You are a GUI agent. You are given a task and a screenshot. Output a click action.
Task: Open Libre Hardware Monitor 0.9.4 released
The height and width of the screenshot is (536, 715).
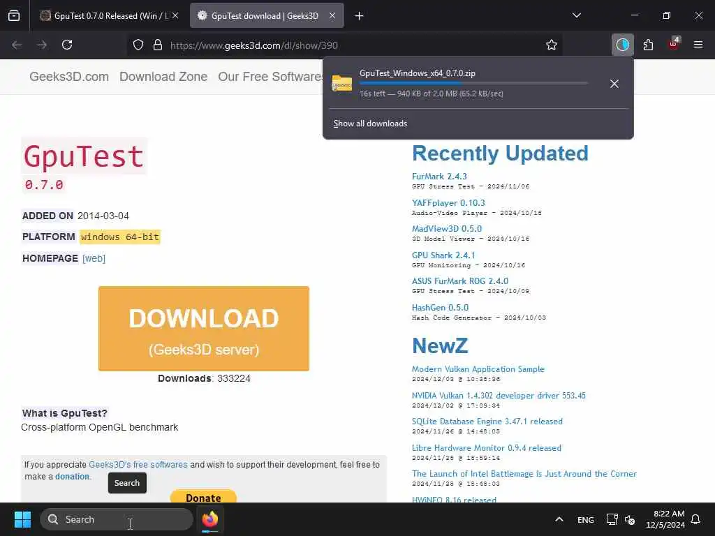pos(487,448)
